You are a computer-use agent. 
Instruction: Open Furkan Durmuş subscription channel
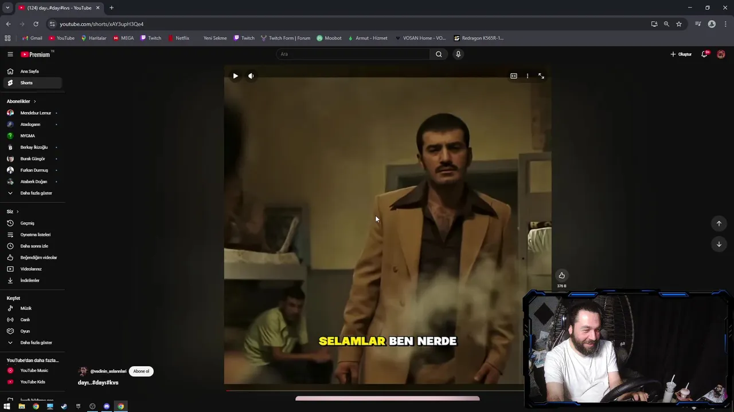pyautogui.click(x=32, y=170)
